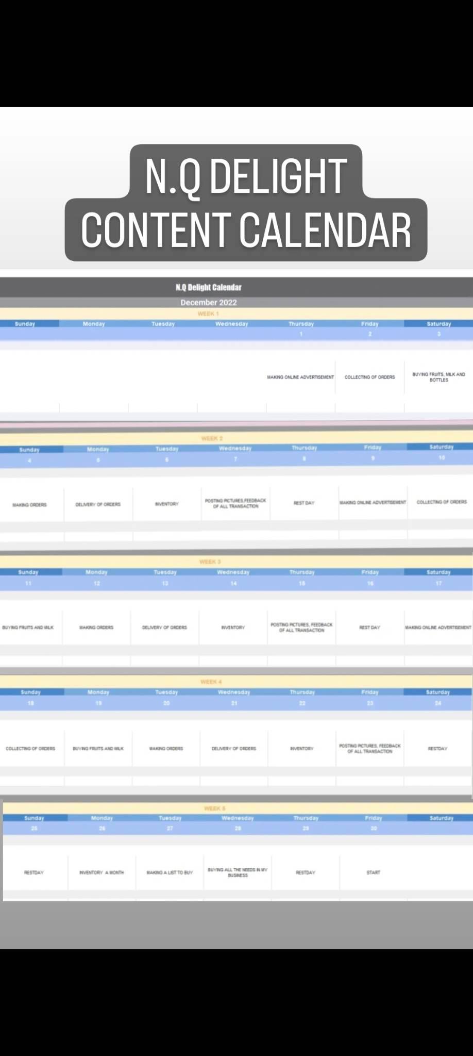The height and width of the screenshot is (1056, 473).
Task: Click 'RESTDAY' under Saturday in Week 4
Action: coord(437,749)
